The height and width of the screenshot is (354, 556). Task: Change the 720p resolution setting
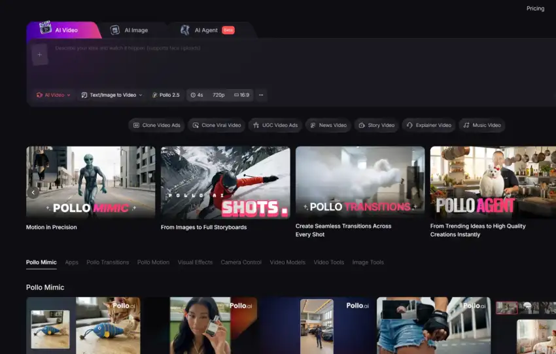(218, 95)
